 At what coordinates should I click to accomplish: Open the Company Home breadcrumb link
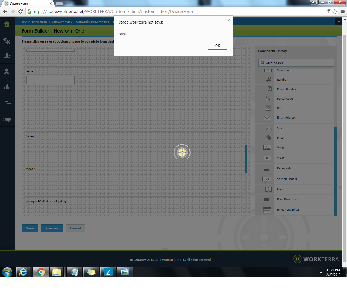(62, 22)
